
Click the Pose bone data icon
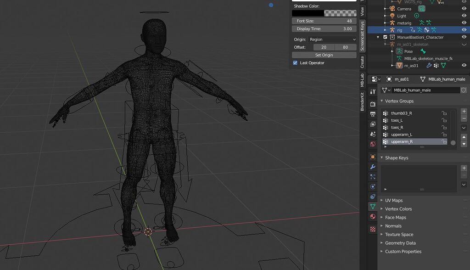pyautogui.click(x=423, y=51)
